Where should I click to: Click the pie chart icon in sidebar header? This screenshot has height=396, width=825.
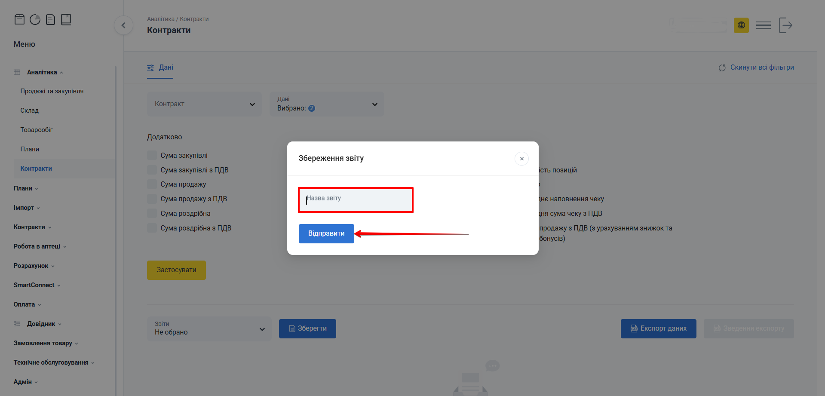(35, 20)
